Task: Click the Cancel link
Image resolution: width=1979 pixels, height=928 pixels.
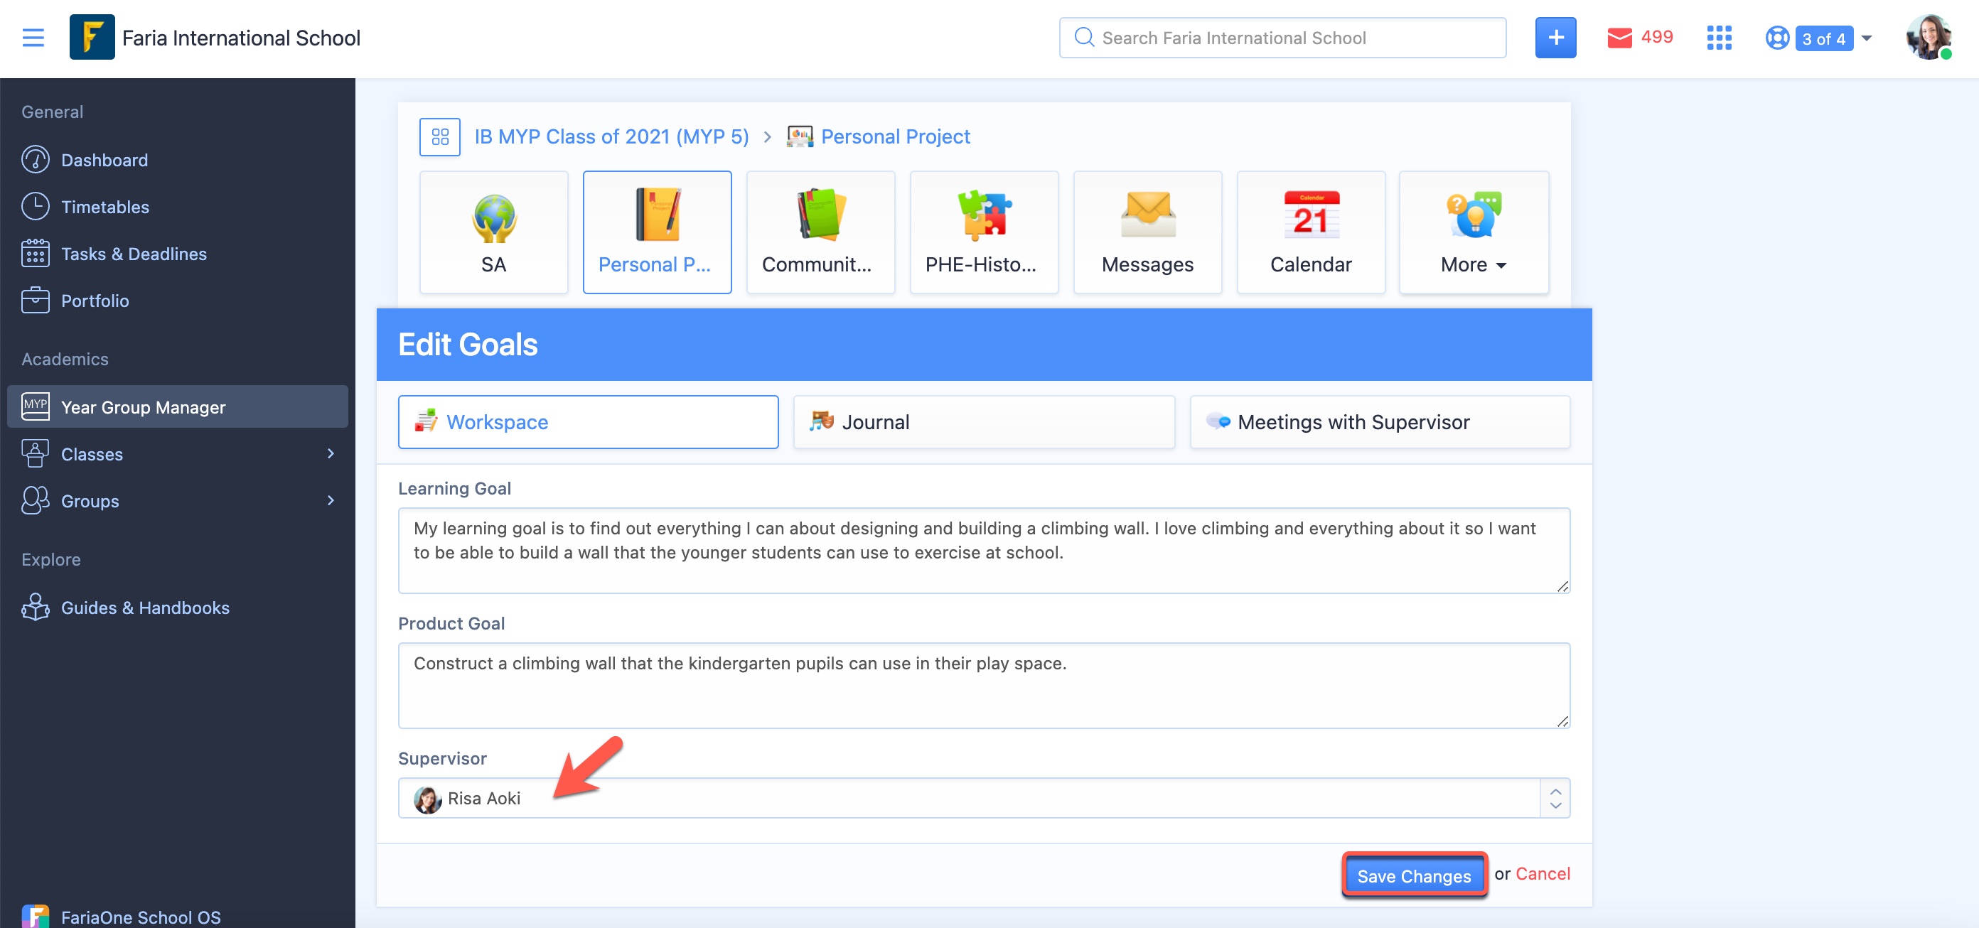Action: (1542, 873)
